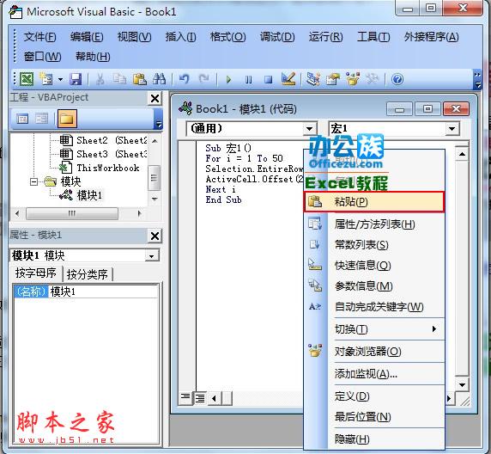Open the 窗口(W) menu
491x454 pixels.
(42, 57)
